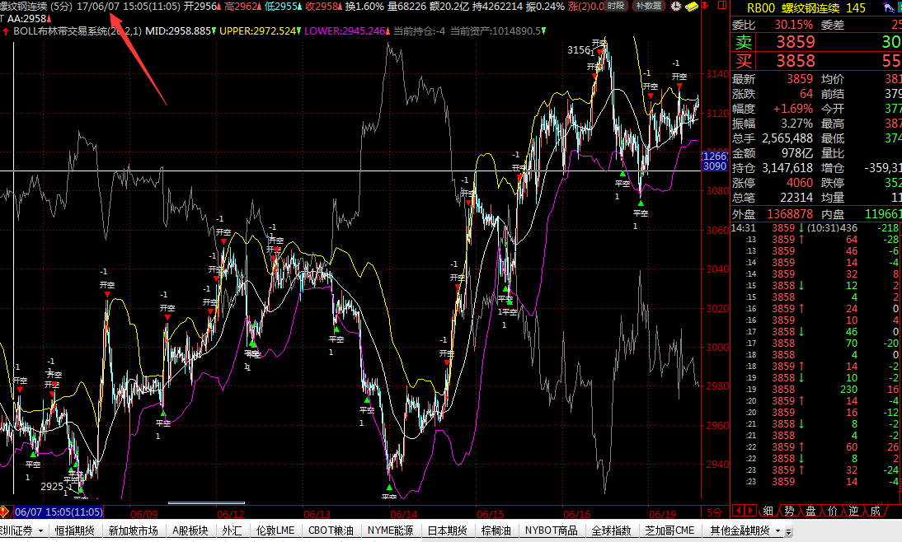
Task: Open the clock icon in chart header
Action: click(x=676, y=7)
